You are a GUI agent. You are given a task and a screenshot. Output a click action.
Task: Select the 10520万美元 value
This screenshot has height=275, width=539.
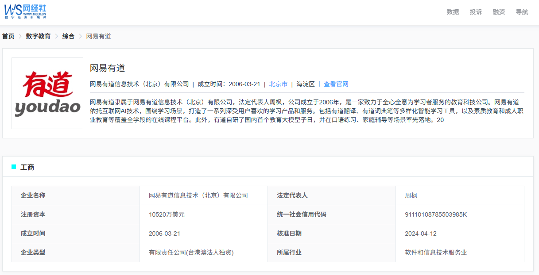(x=167, y=214)
